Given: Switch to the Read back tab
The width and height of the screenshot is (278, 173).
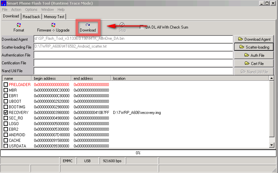Looking at the screenshot, I should (x=32, y=17).
